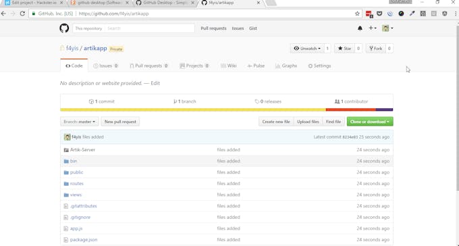Click New pull request button

pos(120,122)
